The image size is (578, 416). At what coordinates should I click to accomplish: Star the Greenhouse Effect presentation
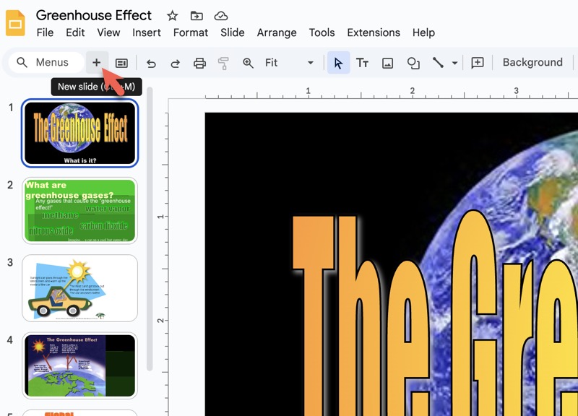coord(172,16)
